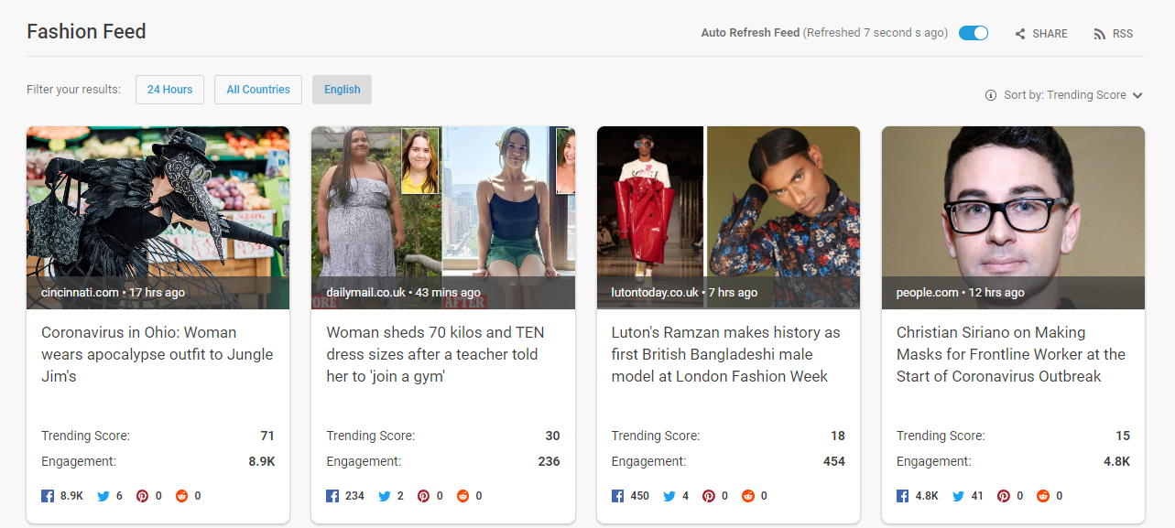1175x528 pixels.
Task: Click the Filter your results label
Action: point(73,90)
